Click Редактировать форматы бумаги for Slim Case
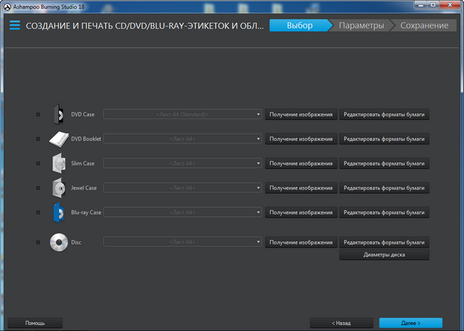464x331 pixels. pyautogui.click(x=384, y=163)
